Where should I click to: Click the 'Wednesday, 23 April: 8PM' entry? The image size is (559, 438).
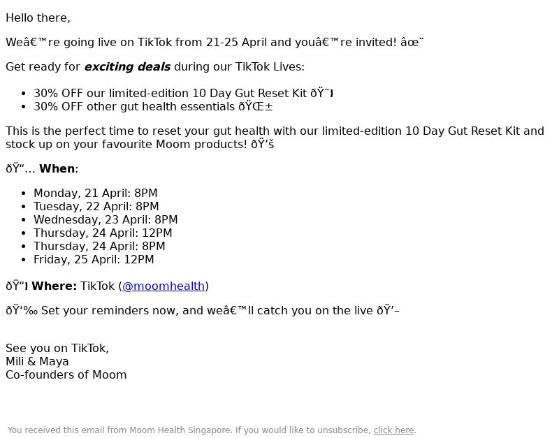[106, 219]
